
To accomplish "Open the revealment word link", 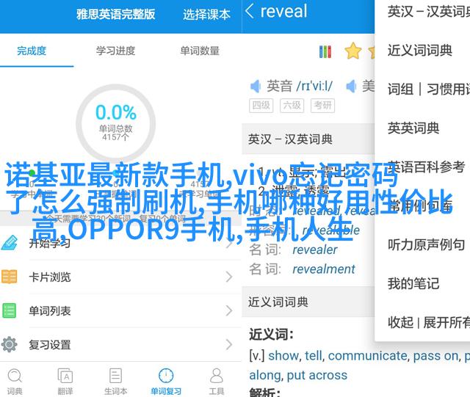I will (323, 269).
